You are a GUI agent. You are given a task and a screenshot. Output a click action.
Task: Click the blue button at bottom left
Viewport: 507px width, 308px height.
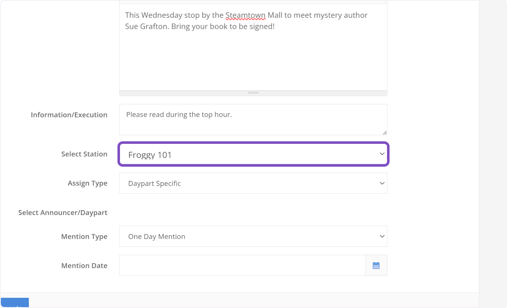(14, 303)
